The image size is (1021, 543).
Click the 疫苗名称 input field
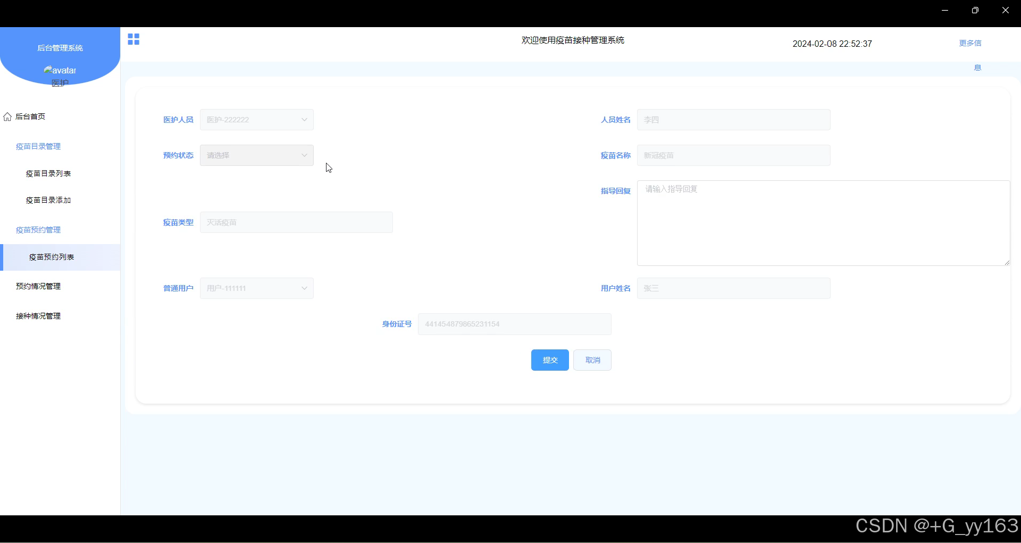[x=734, y=155]
